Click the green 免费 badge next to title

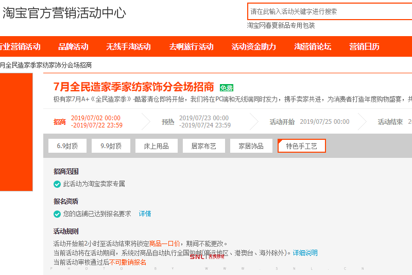point(227,88)
